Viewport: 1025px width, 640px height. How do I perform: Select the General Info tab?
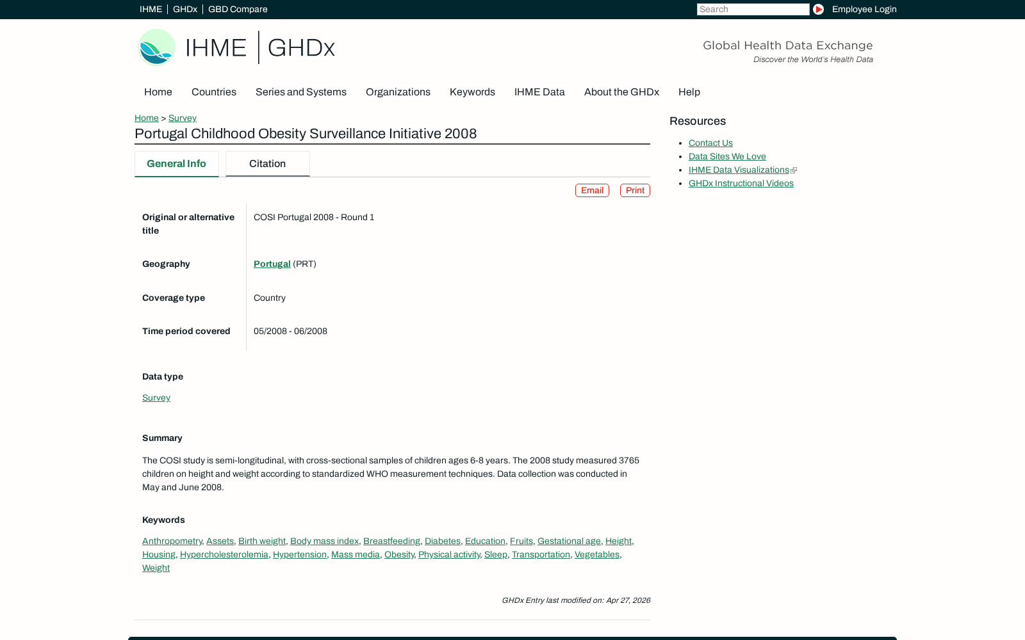176,164
